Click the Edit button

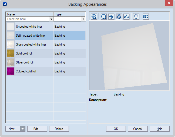pyautogui.click(x=37, y=129)
